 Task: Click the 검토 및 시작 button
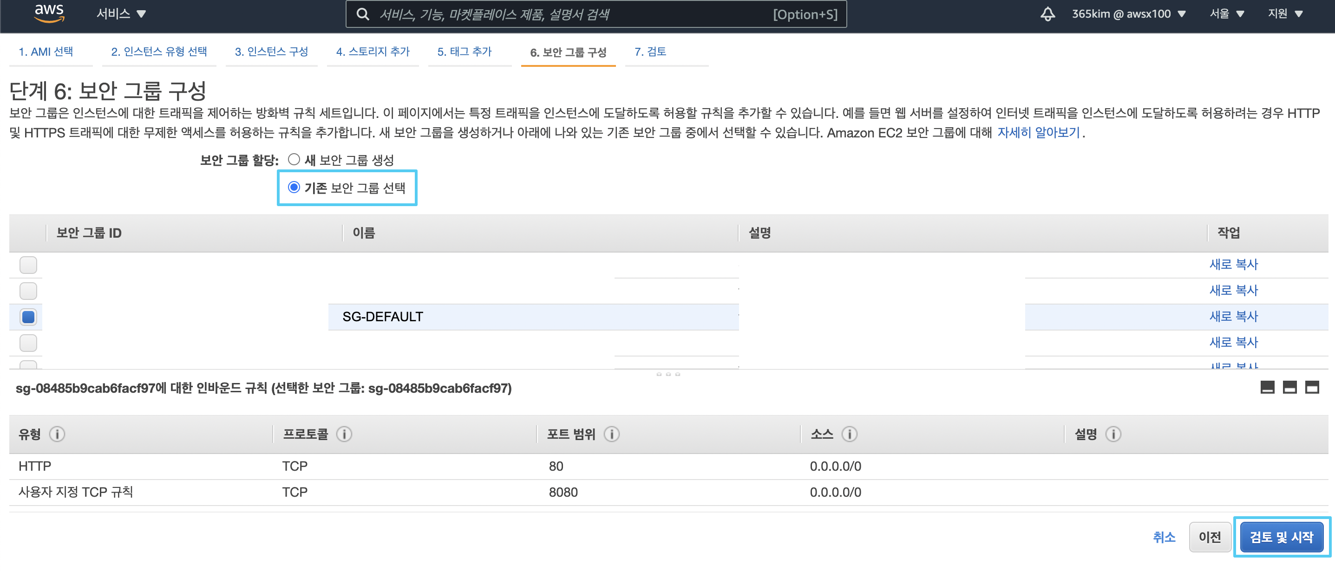(1281, 537)
